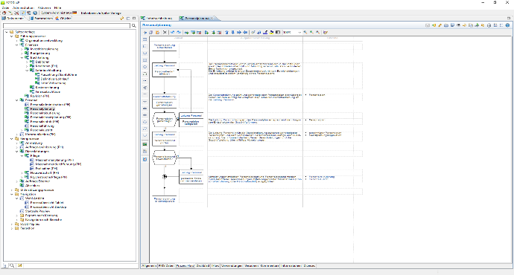Image resolution: width=514 pixels, height=275 pixels.
Task: Click the blue help circle icon top right
Action: pos(507,25)
